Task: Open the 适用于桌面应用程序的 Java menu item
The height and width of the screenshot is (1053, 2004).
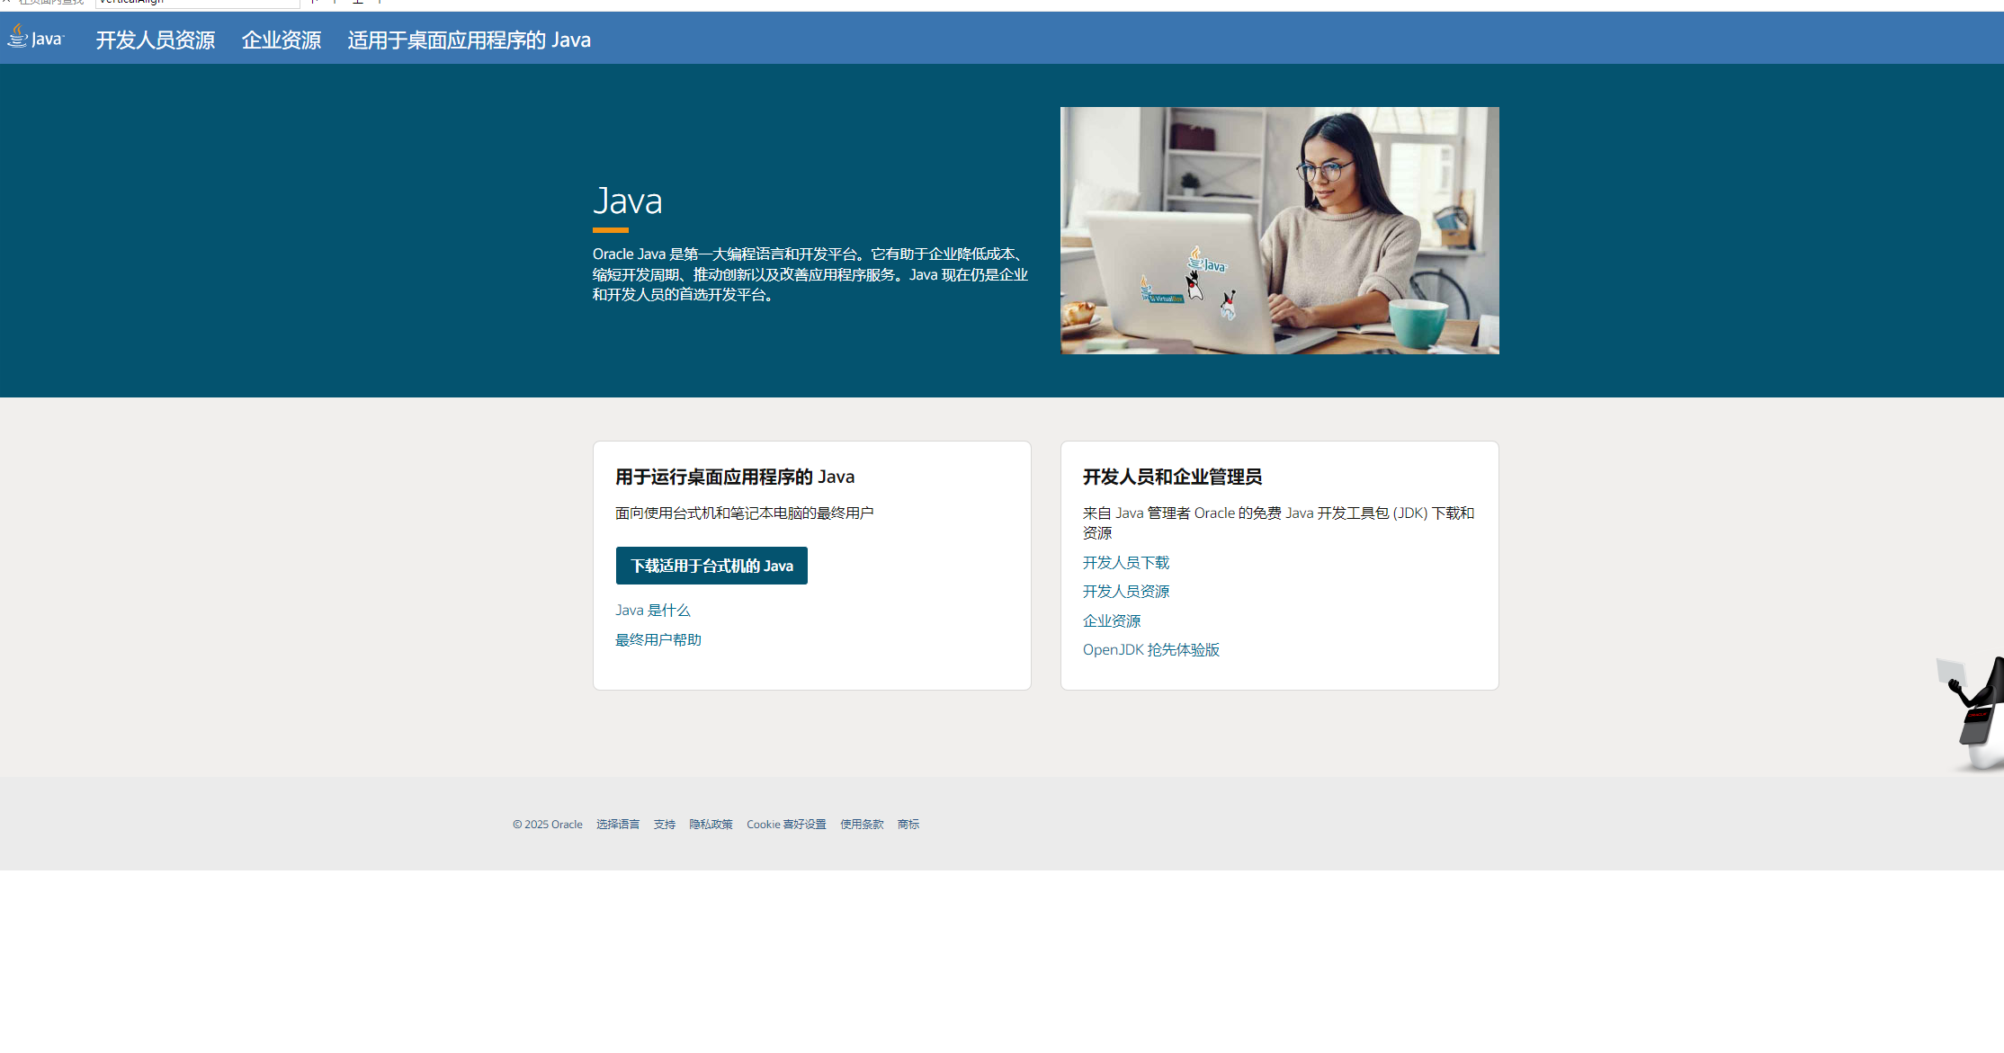Action: click(469, 40)
